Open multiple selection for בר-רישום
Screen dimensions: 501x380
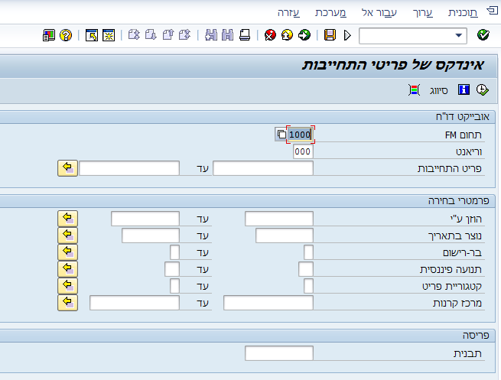[67, 252]
